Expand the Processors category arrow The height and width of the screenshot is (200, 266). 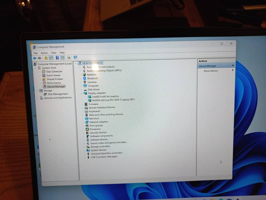[83, 129]
